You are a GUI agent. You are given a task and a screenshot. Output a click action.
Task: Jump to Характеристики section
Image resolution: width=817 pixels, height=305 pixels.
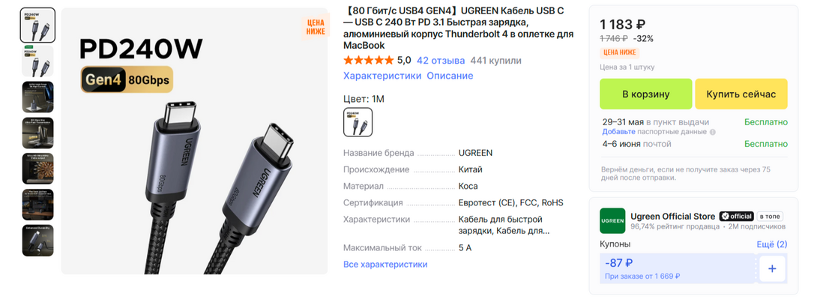382,76
